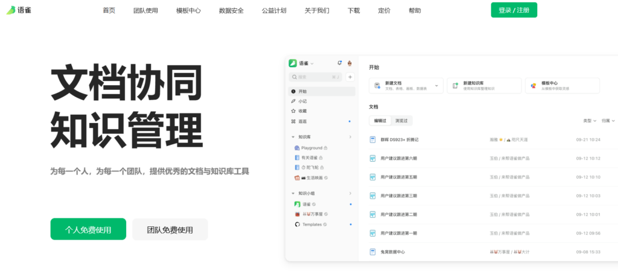The image size is (618, 280).
Task: Click the feather icon beside 小记
Action: coord(293,101)
